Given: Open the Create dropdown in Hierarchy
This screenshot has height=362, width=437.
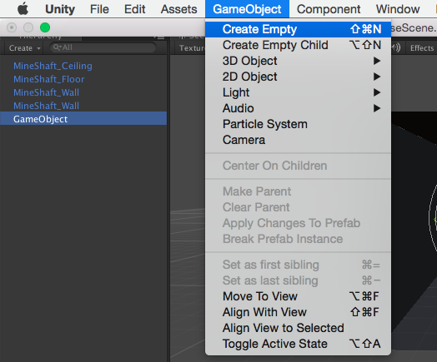Looking at the screenshot, I should coord(24,47).
